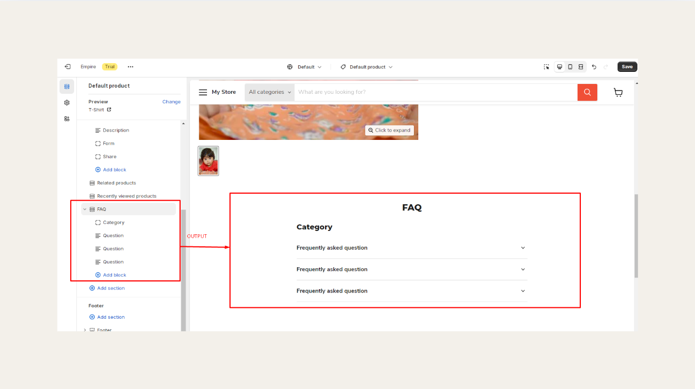Viewport: 695px width, 389px height.
Task: Click the Trial badge
Action: [110, 67]
